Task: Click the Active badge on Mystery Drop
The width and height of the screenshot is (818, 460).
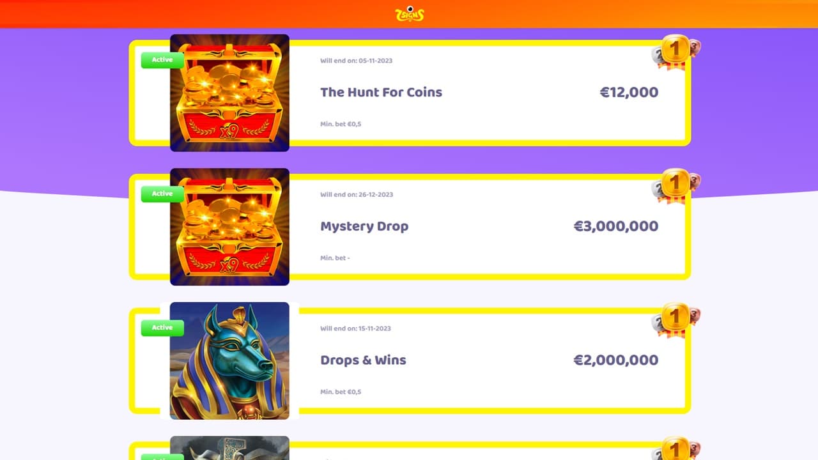Action: [162, 194]
